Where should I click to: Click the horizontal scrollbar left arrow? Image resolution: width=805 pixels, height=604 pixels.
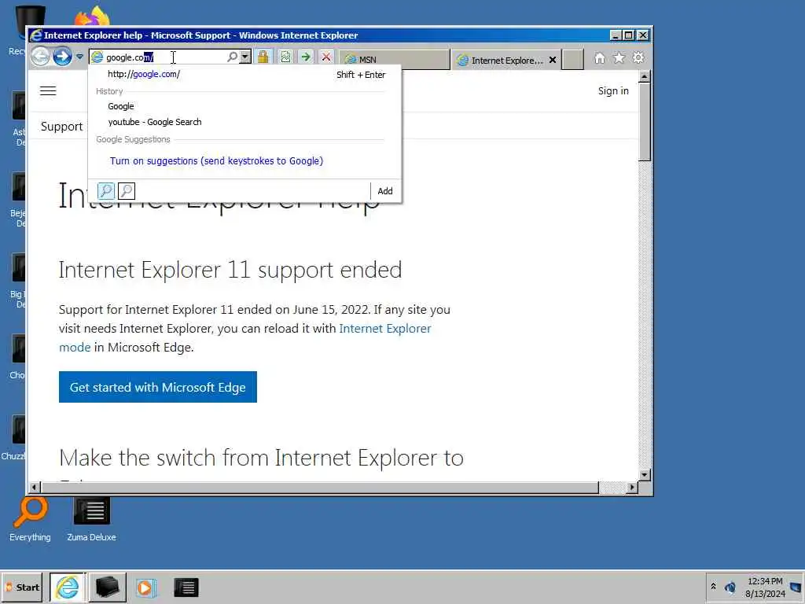pyautogui.click(x=35, y=487)
